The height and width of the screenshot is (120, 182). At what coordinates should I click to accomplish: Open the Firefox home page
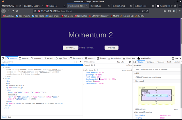click(x=17, y=11)
